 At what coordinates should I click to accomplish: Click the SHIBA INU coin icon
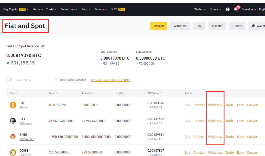point(13,137)
